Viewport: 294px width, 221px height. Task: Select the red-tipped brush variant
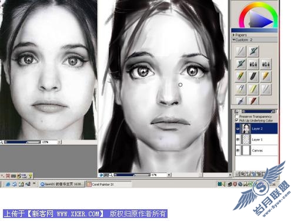tap(253, 101)
